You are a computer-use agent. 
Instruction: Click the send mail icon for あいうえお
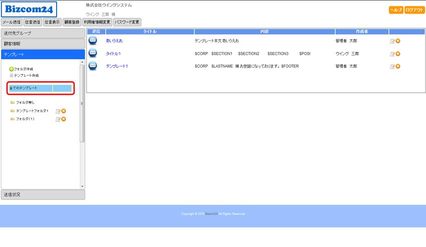pyautogui.click(x=93, y=40)
